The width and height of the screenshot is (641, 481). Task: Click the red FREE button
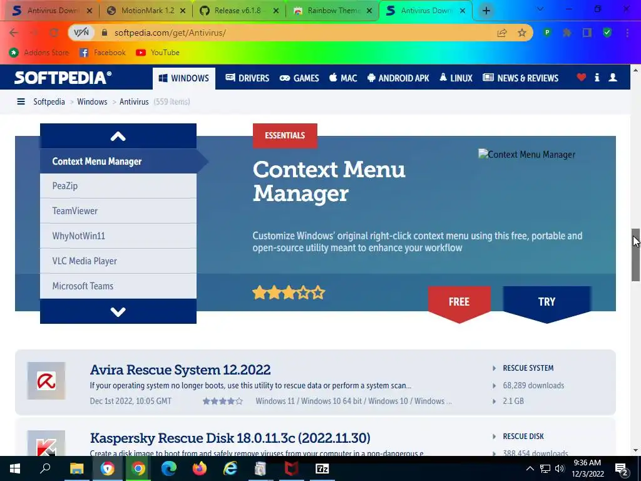click(x=459, y=303)
